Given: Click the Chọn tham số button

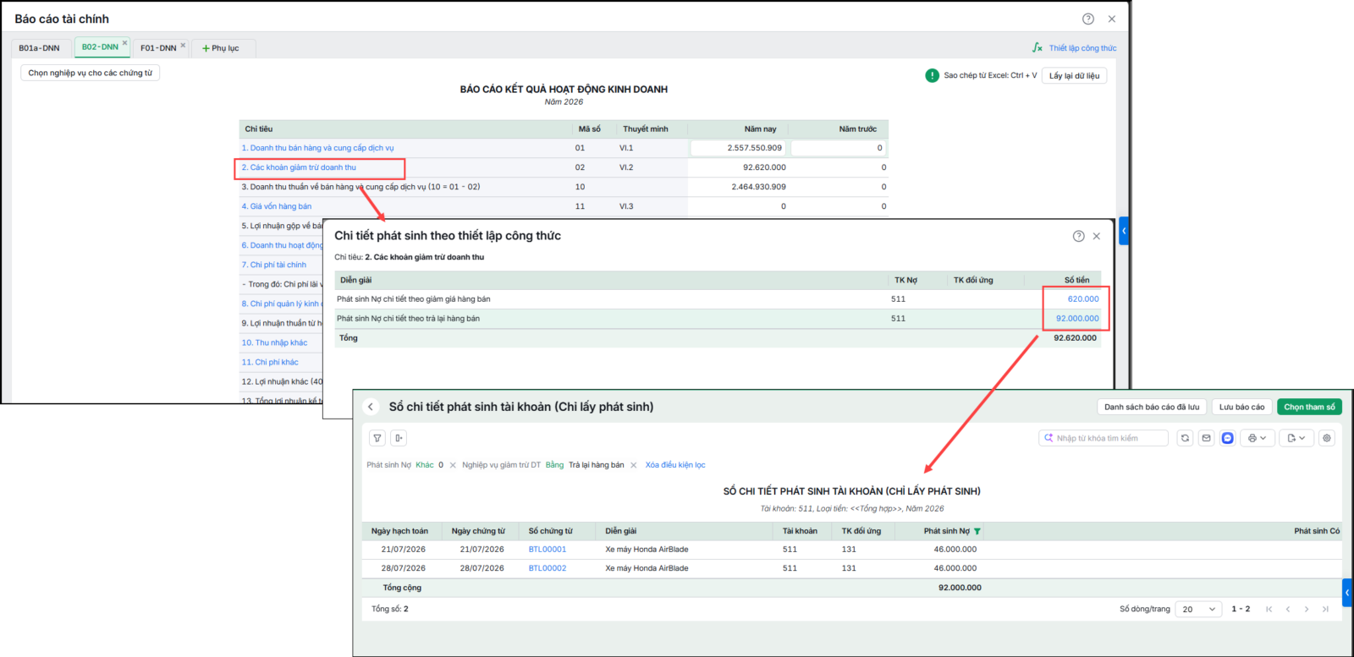Looking at the screenshot, I should click(1309, 407).
